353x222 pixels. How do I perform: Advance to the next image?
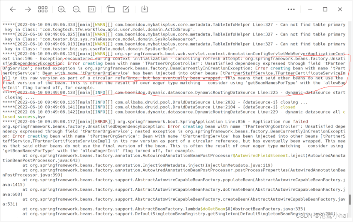[28, 9]
